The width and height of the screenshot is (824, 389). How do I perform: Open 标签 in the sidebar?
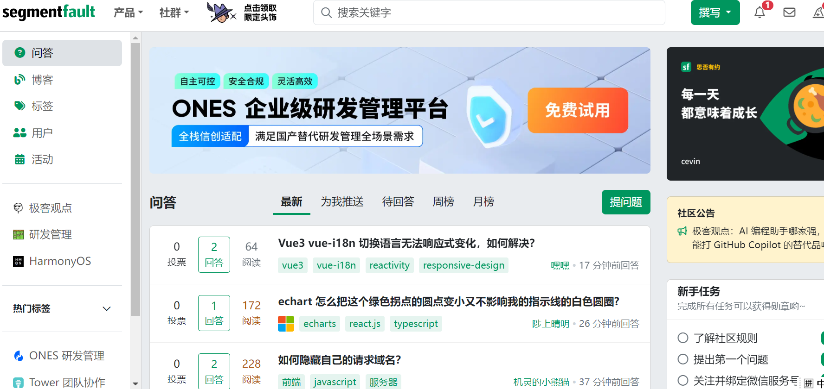(x=42, y=106)
